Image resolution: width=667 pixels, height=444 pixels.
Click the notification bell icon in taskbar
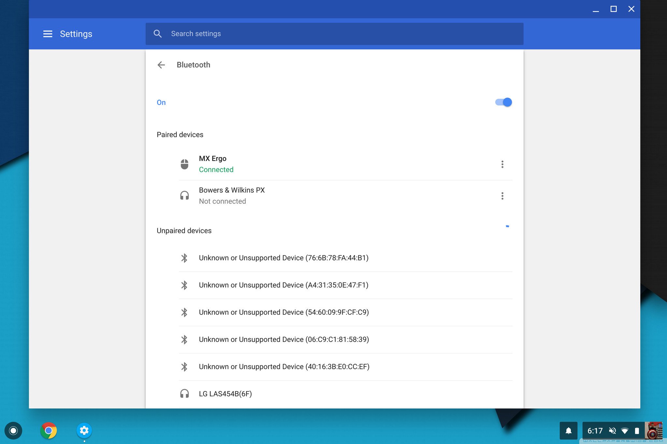(567, 430)
